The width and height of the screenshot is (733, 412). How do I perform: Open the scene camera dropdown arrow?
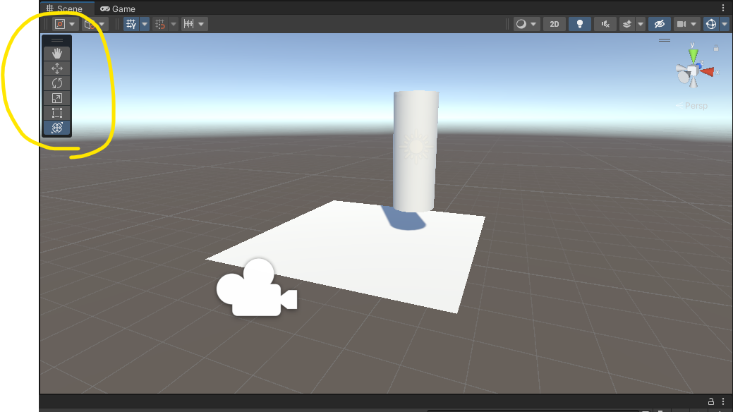point(693,24)
